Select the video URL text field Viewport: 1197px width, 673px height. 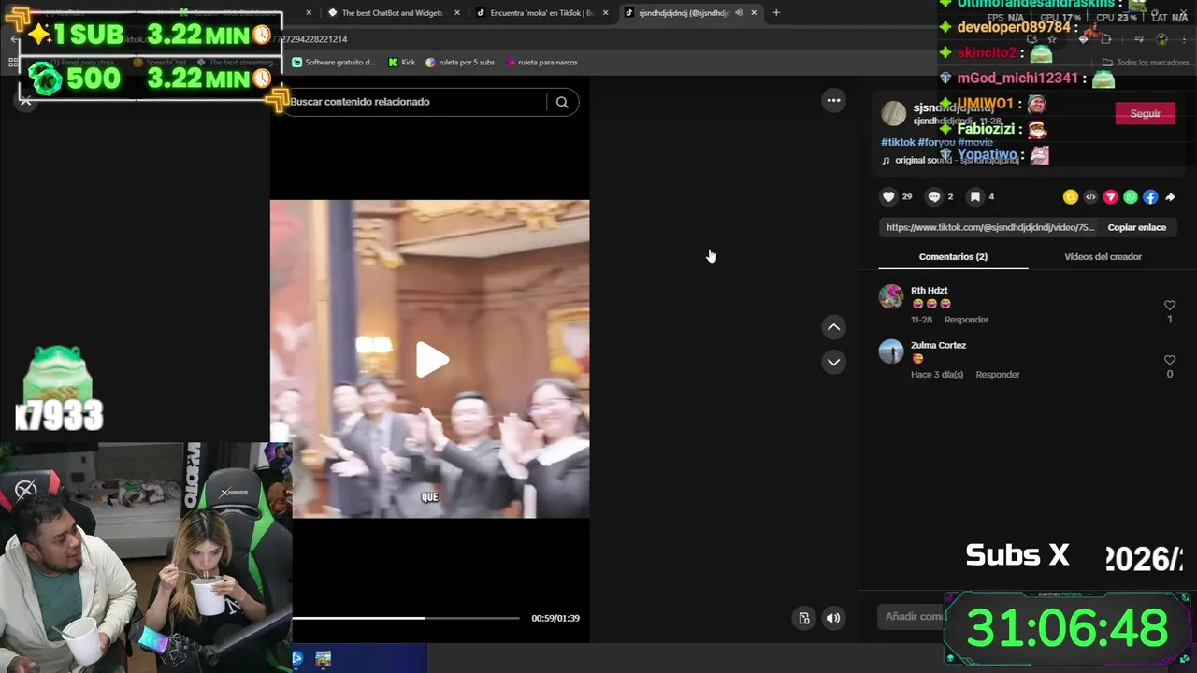989,227
